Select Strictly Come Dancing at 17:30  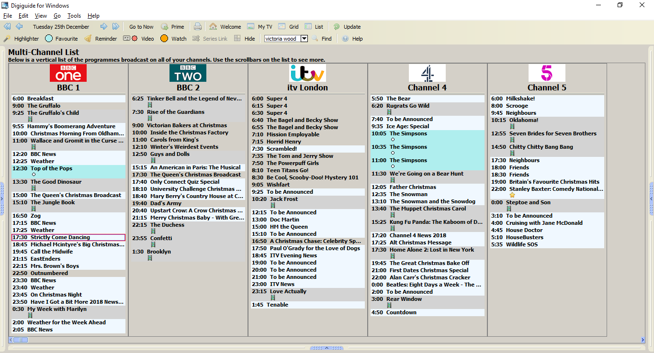coord(68,237)
